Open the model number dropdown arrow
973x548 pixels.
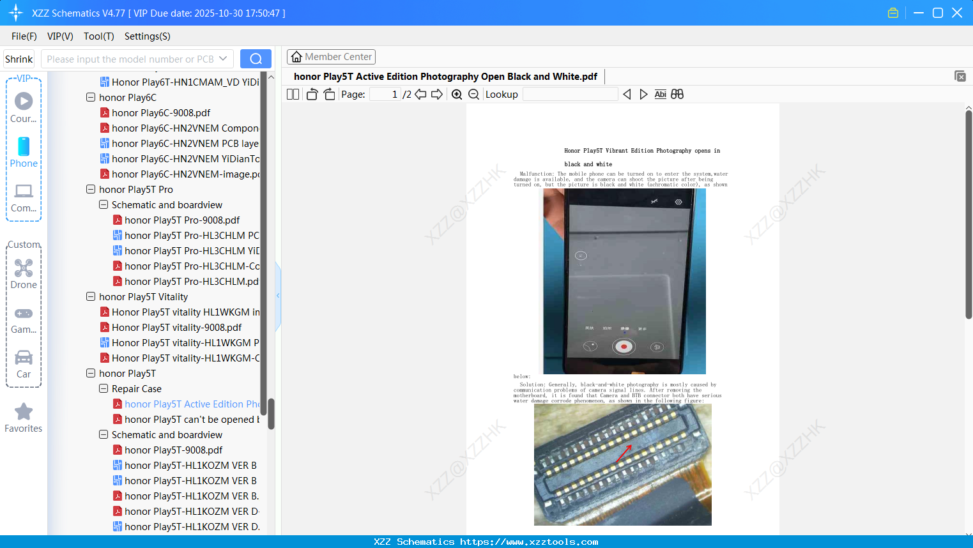[x=223, y=59]
